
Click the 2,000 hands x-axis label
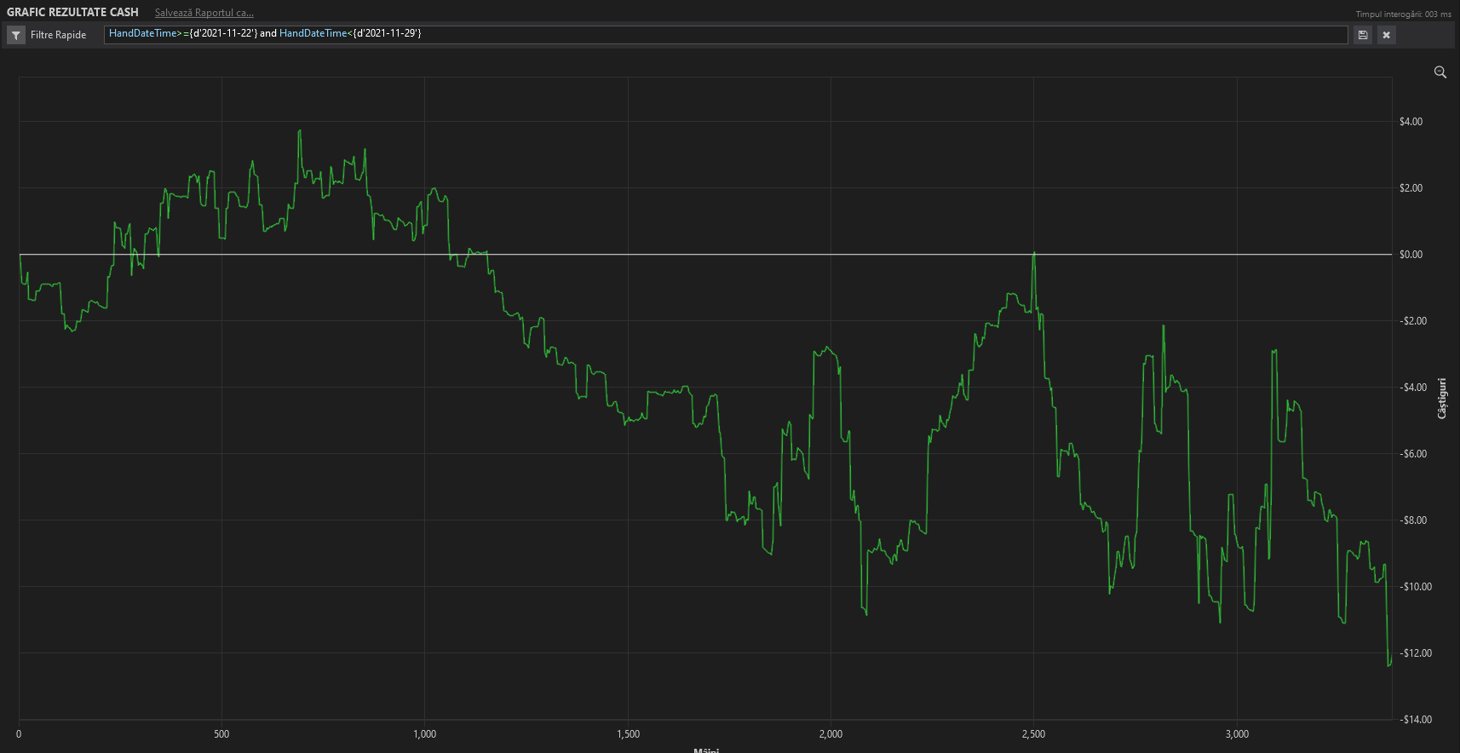(x=831, y=734)
